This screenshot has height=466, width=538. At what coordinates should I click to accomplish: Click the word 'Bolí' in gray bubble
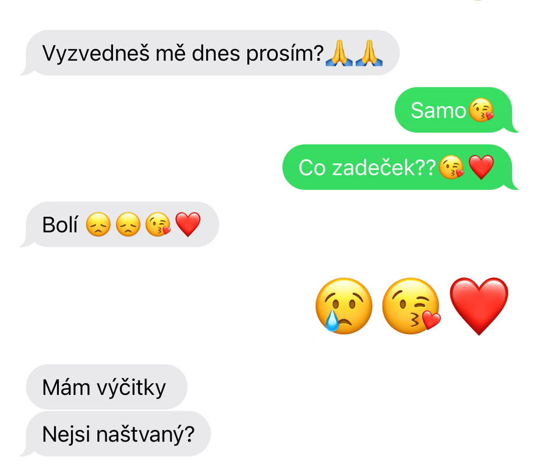pos(60,225)
